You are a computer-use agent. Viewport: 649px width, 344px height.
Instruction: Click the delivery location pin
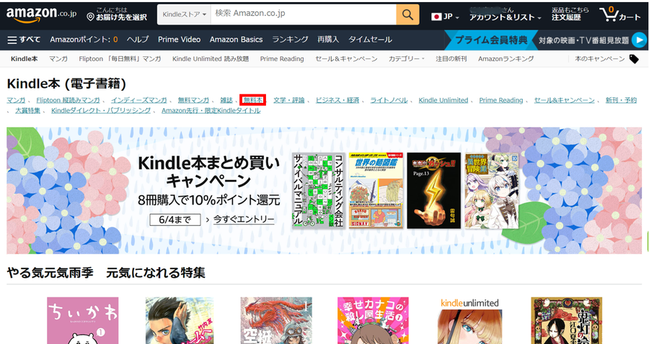coord(91,17)
